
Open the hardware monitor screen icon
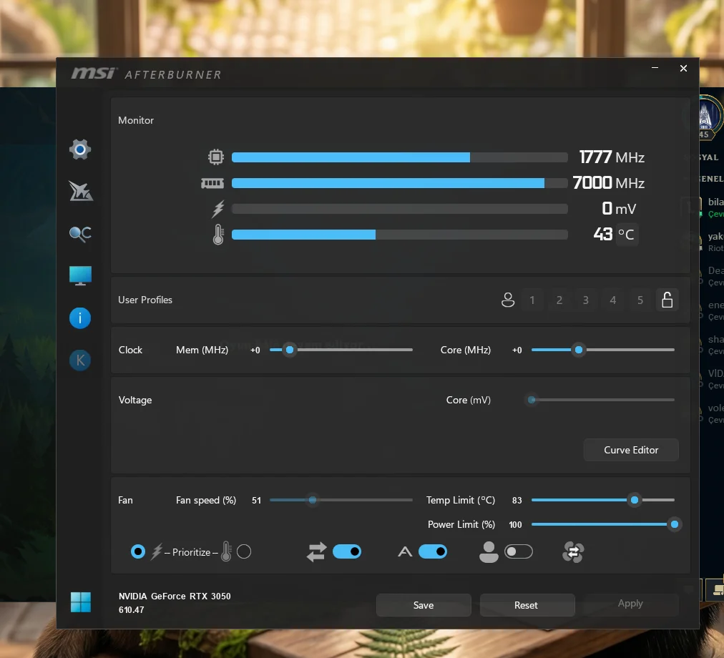pos(80,275)
